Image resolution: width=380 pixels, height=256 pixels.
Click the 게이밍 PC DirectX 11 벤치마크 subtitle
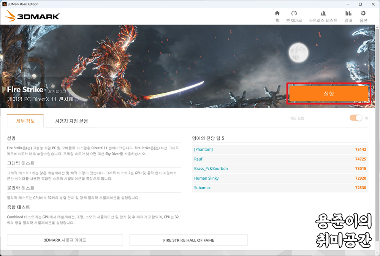[x=43, y=99]
